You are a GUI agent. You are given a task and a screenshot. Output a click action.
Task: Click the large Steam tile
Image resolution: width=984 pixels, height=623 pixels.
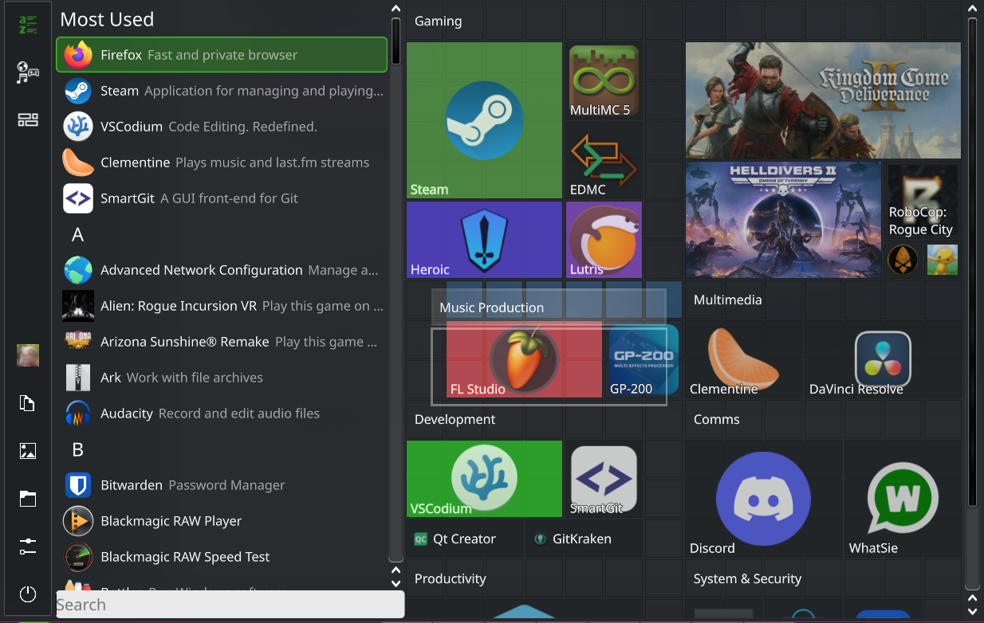click(x=484, y=120)
